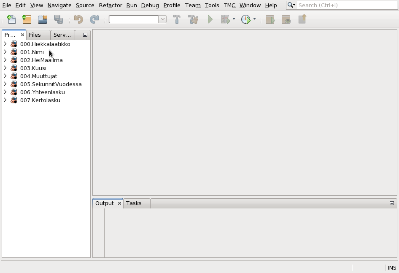Open the Tools menu

point(212,5)
